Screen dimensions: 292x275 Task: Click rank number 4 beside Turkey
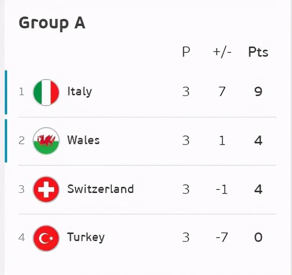point(21,237)
